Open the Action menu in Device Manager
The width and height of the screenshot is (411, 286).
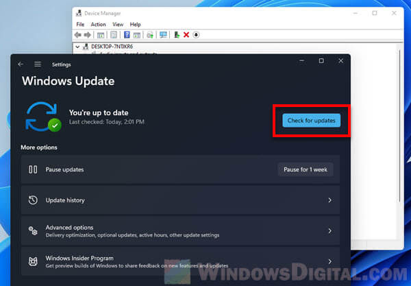tap(98, 25)
